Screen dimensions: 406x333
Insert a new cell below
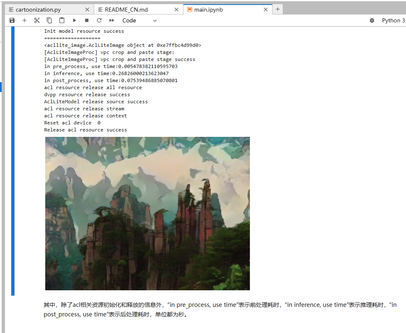pos(24,20)
